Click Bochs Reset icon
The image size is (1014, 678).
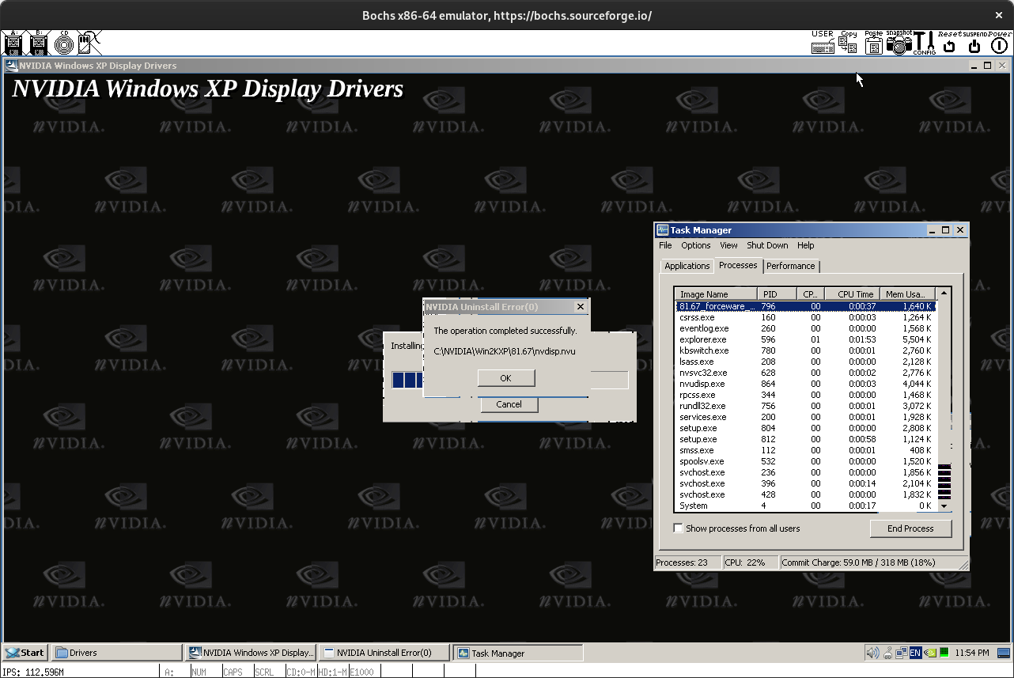click(x=949, y=43)
